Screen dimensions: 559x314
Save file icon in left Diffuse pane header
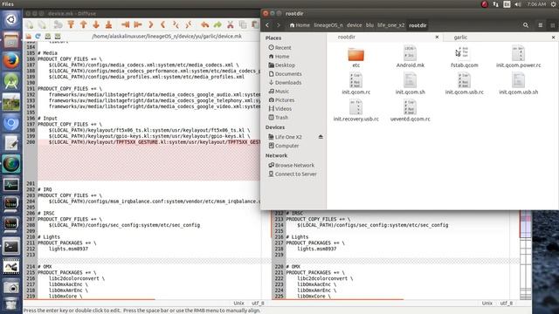pos(48,37)
